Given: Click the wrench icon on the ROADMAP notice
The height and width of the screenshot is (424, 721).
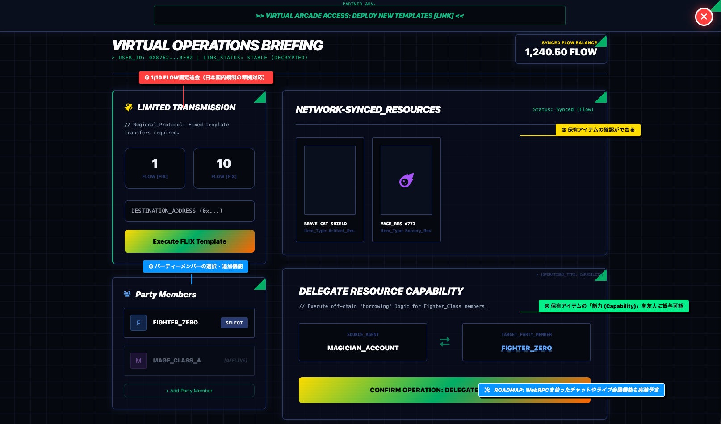Looking at the screenshot, I should [487, 390].
